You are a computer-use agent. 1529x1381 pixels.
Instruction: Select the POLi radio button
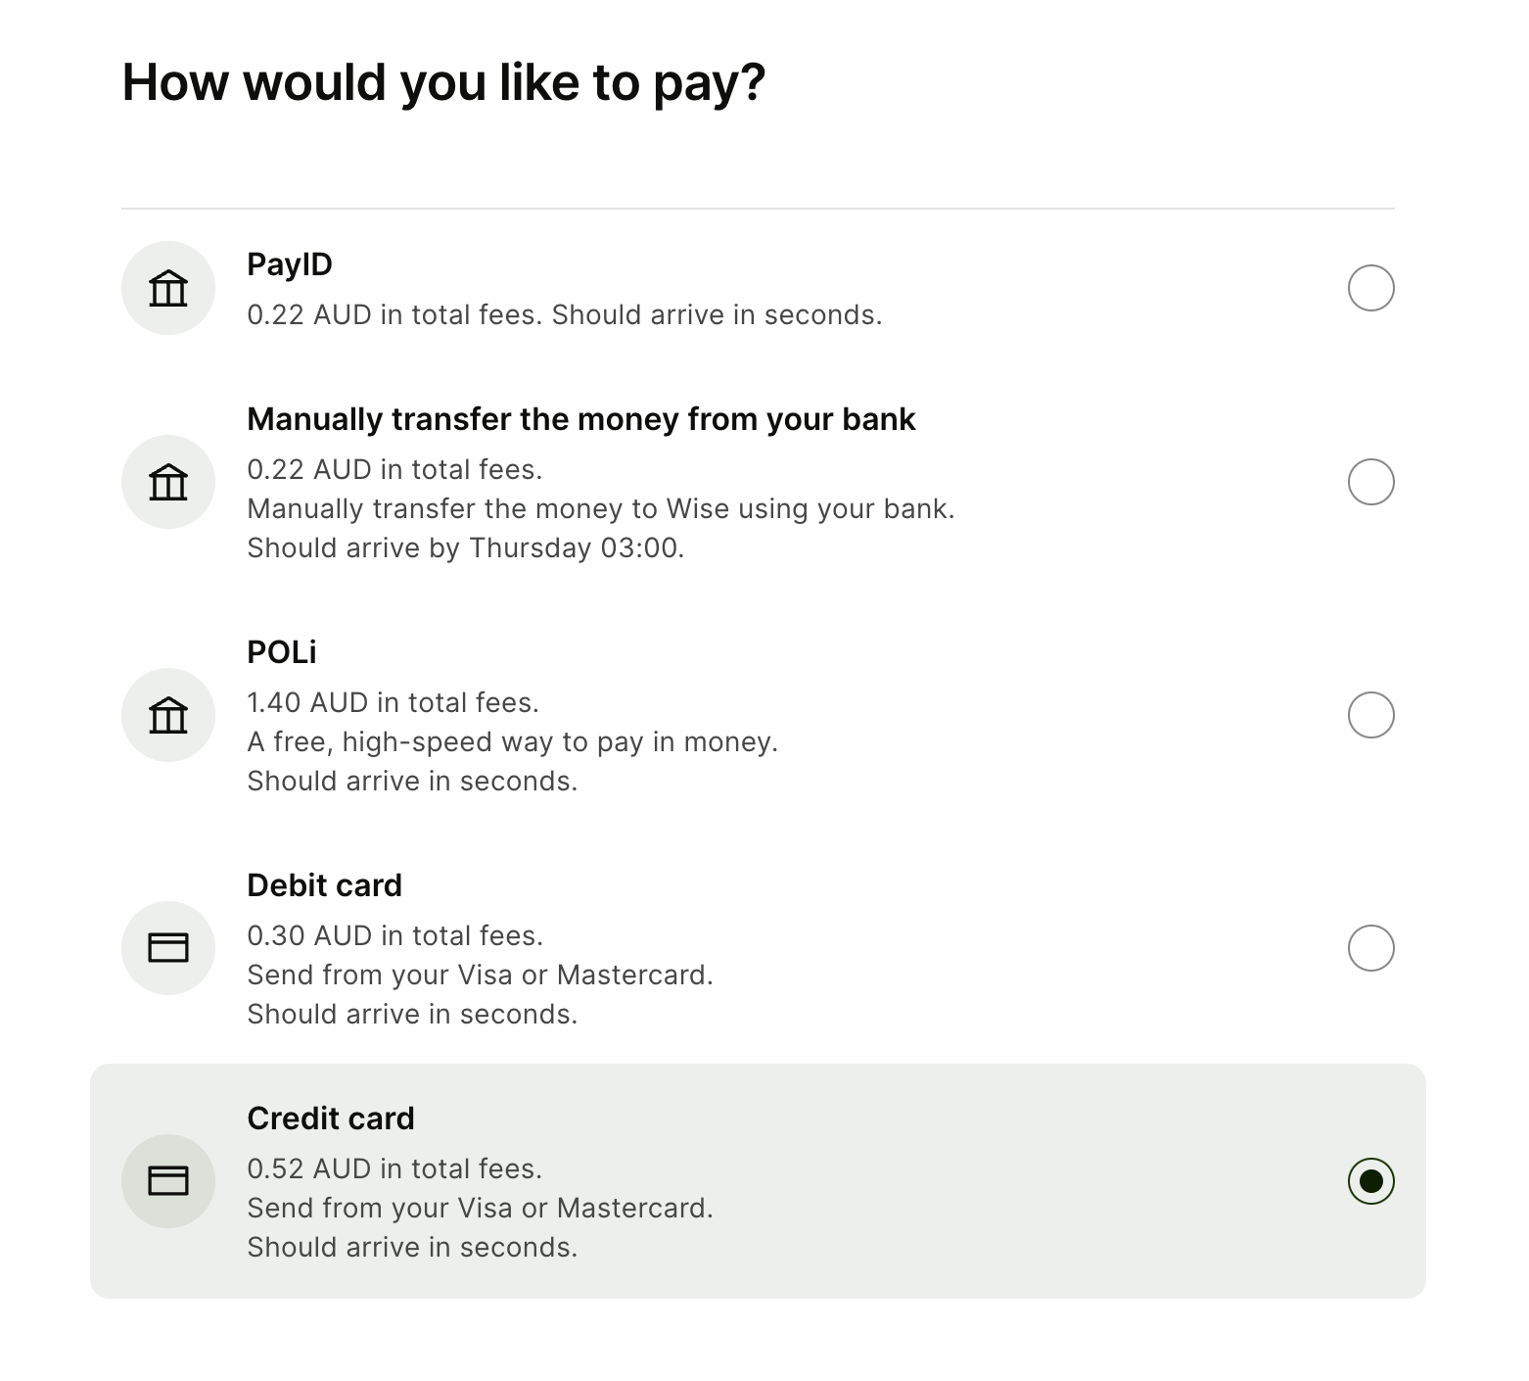pos(1370,715)
